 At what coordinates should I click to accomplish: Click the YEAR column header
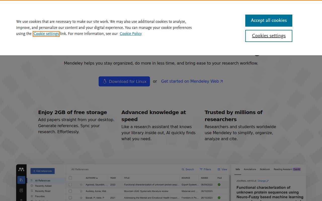coord(113,178)
